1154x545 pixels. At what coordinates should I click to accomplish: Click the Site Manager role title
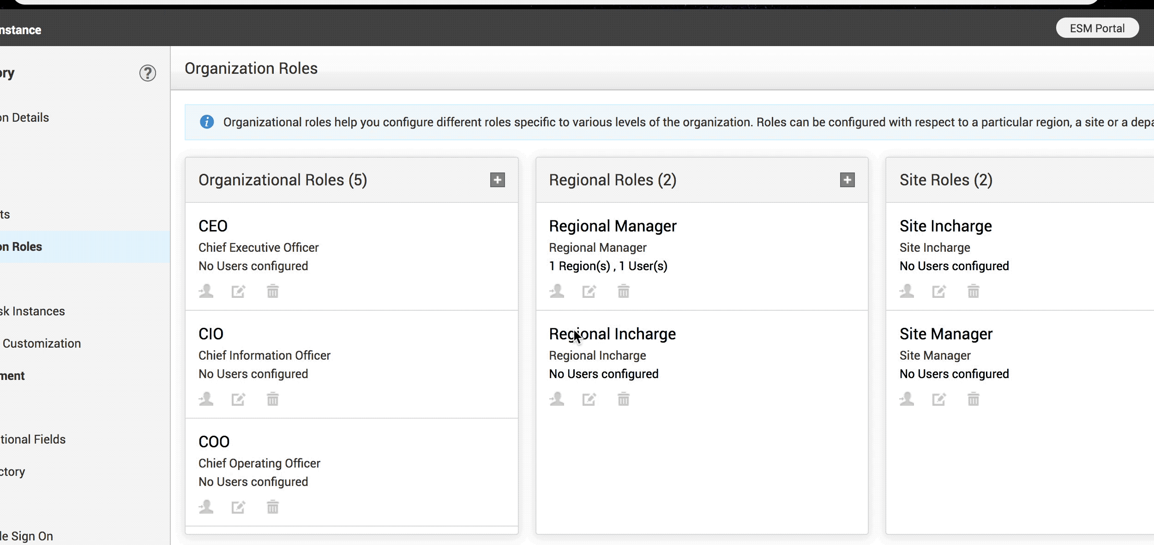(946, 334)
